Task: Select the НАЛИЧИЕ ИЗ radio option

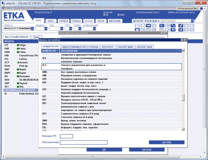Action: (119, 15)
